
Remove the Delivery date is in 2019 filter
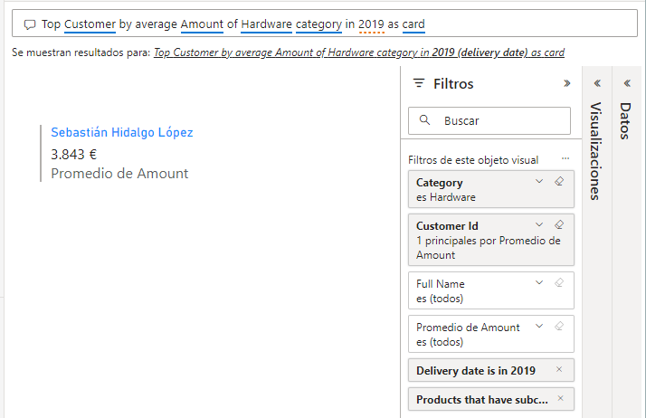point(558,370)
